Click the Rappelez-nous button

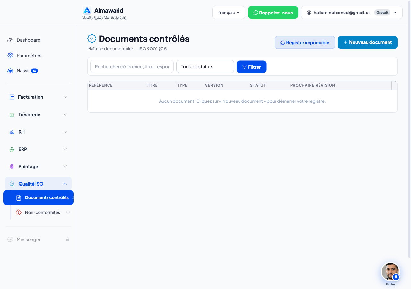click(273, 13)
